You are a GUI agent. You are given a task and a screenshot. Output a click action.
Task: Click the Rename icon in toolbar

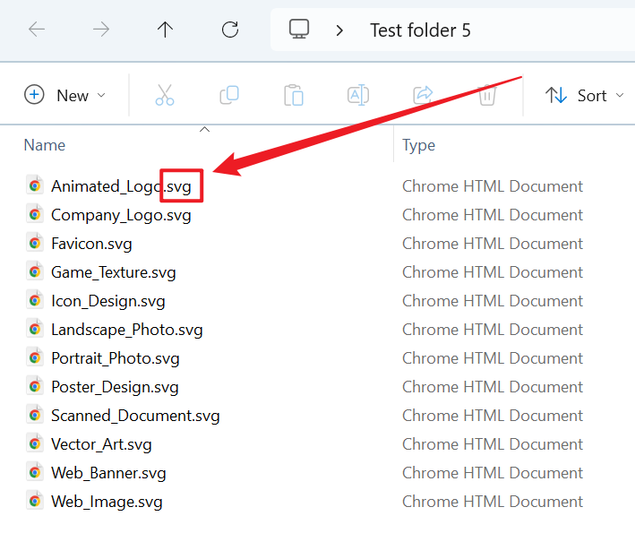pos(358,95)
